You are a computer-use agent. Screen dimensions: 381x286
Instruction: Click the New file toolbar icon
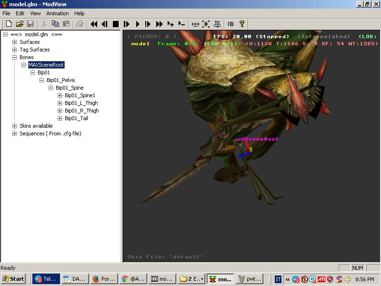pyautogui.click(x=9, y=24)
